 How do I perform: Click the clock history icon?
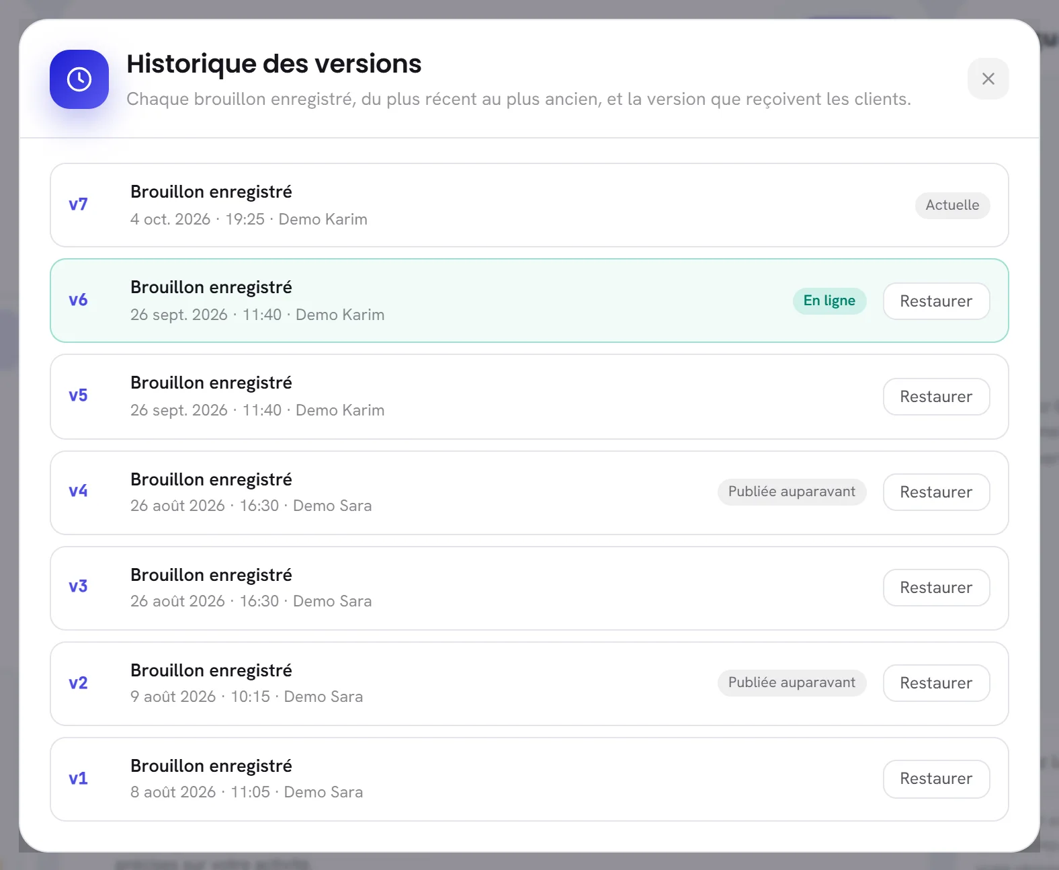click(x=79, y=79)
